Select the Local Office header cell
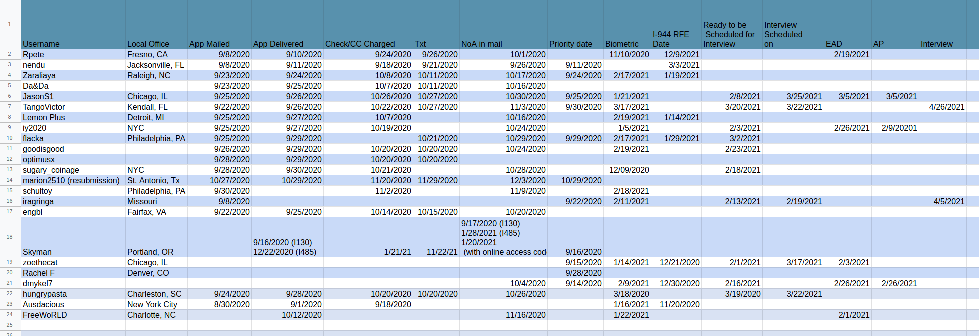This screenshot has width=979, height=336. 156,24
